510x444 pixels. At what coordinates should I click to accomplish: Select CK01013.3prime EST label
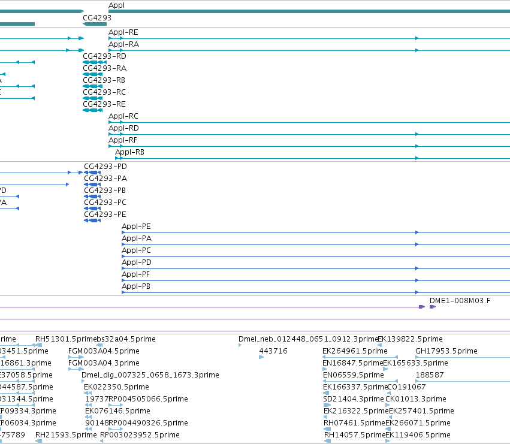click(x=416, y=399)
